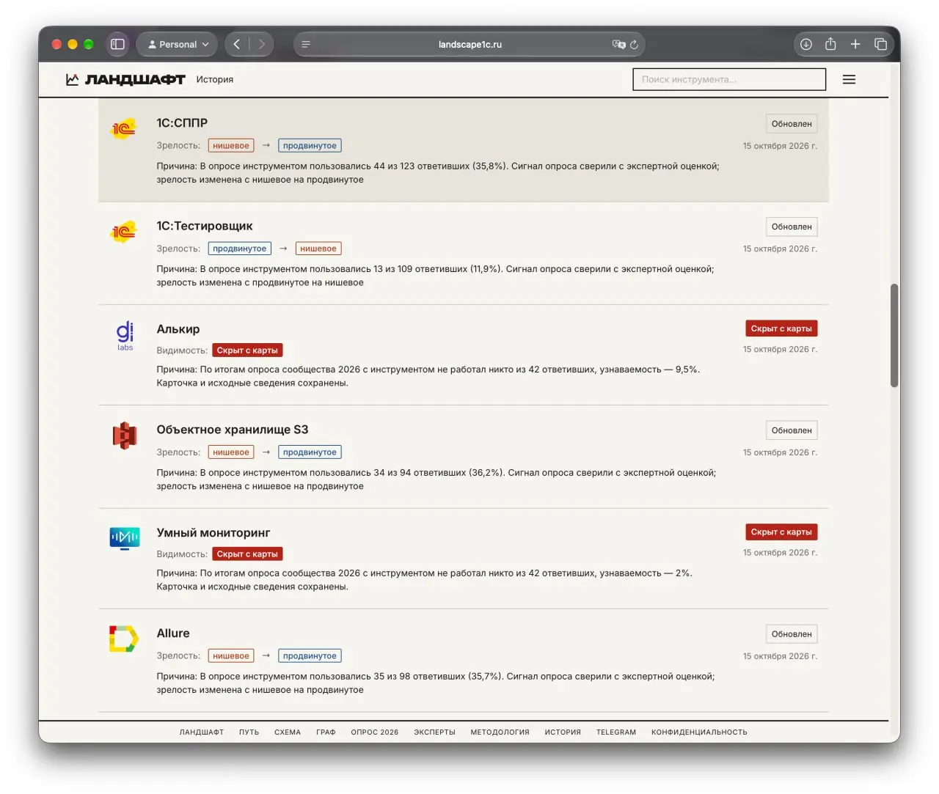The height and width of the screenshot is (794, 939).
Task: Open the reader view icon in address bar
Action: (x=306, y=44)
